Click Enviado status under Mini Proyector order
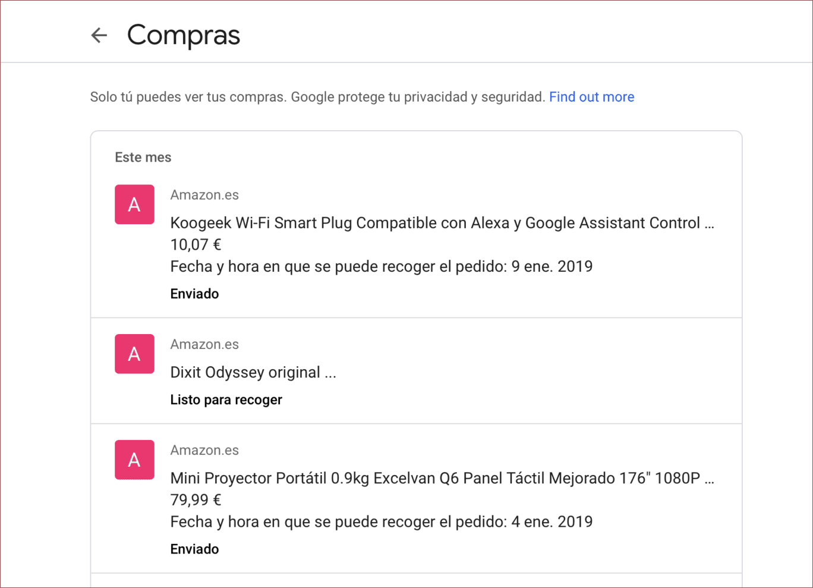Screen dimensions: 813x588 (x=194, y=549)
